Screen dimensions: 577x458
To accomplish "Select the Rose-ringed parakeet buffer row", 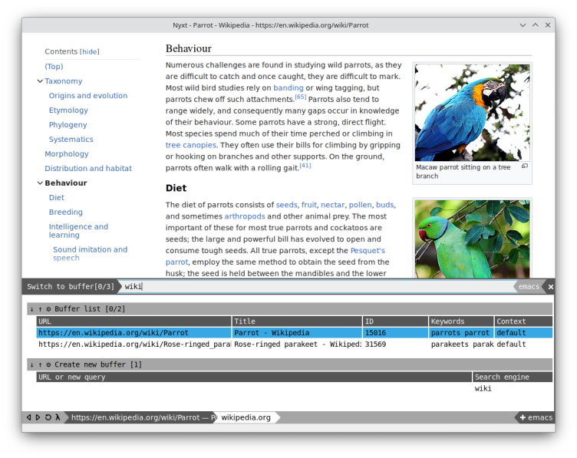I will 294,344.
